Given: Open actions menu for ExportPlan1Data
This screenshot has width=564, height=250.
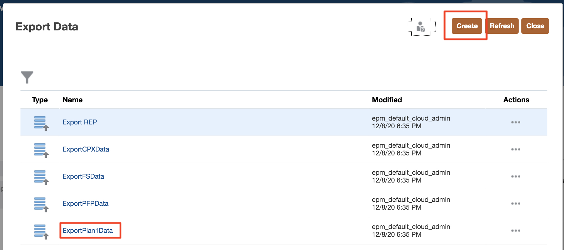Looking at the screenshot, I should [516, 231].
